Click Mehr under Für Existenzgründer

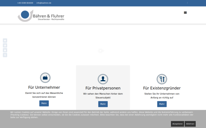162,104
